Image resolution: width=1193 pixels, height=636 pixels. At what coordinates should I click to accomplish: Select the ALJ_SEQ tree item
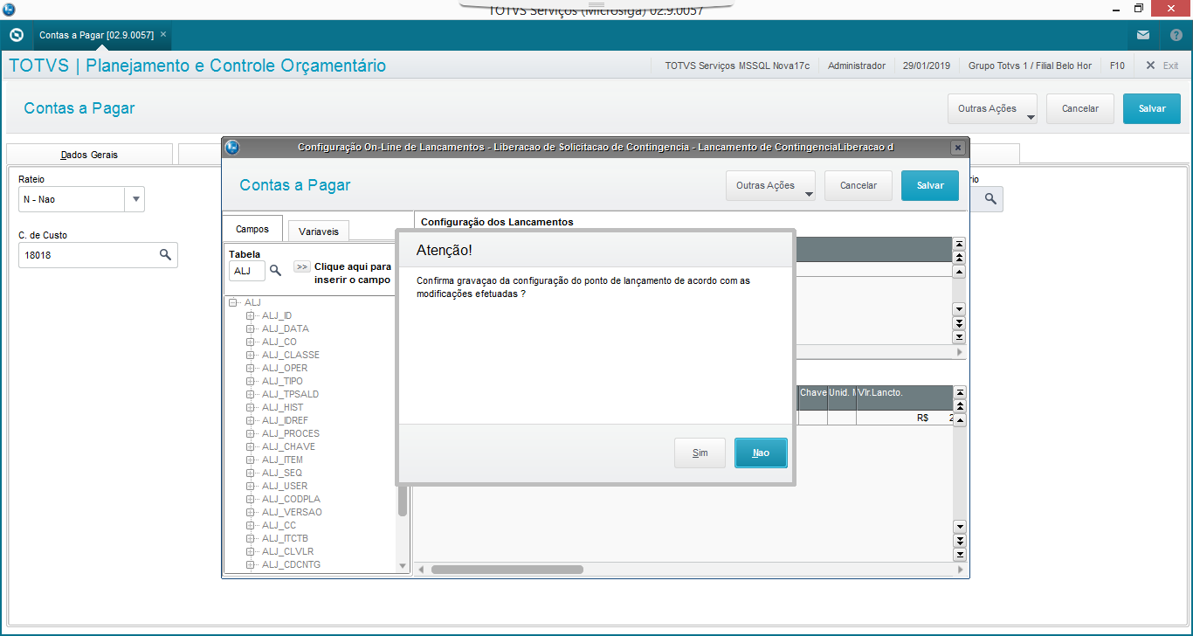(281, 473)
